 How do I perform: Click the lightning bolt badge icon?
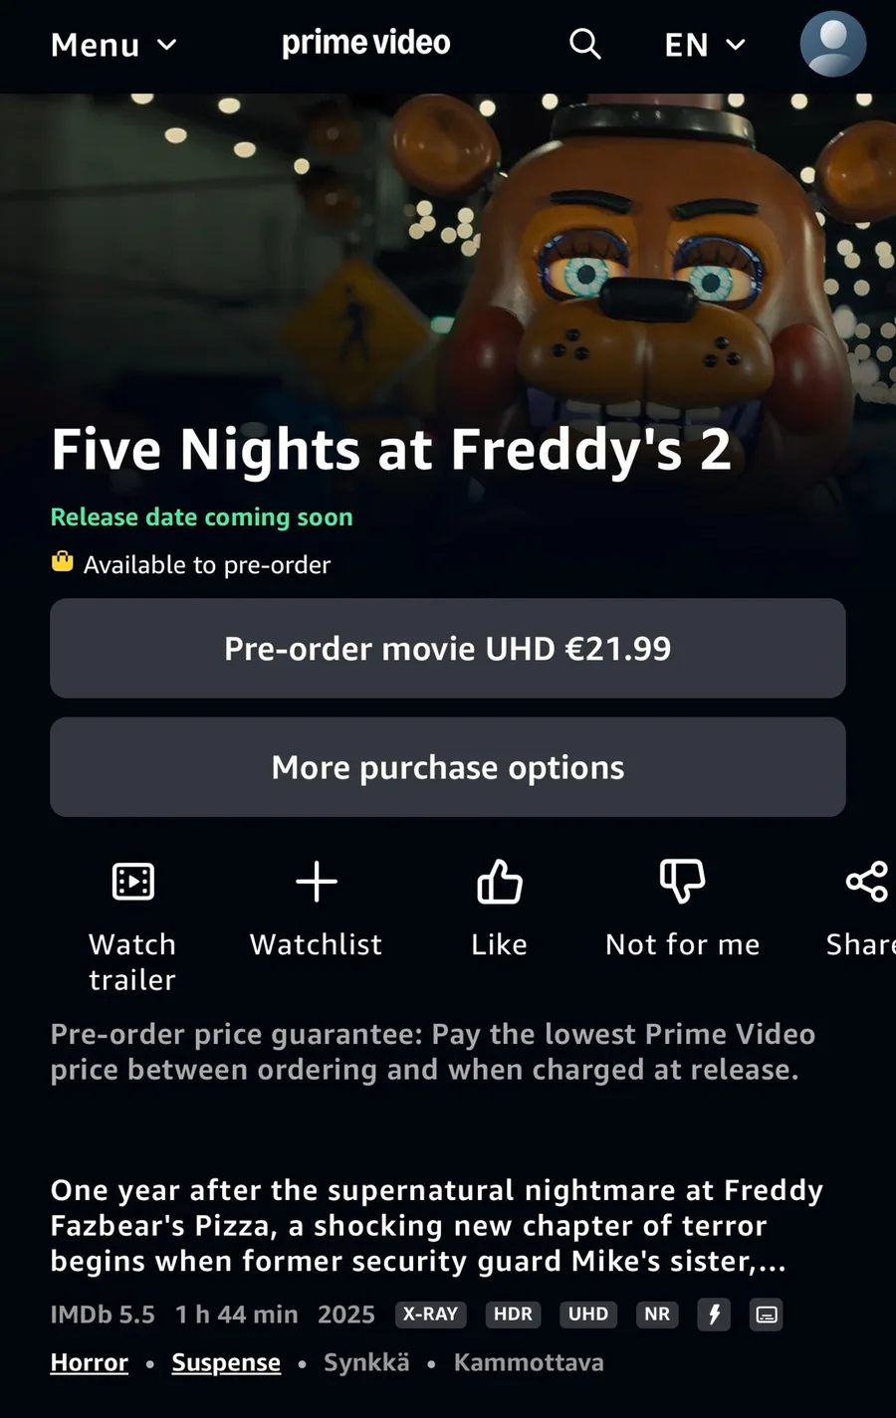click(714, 1315)
